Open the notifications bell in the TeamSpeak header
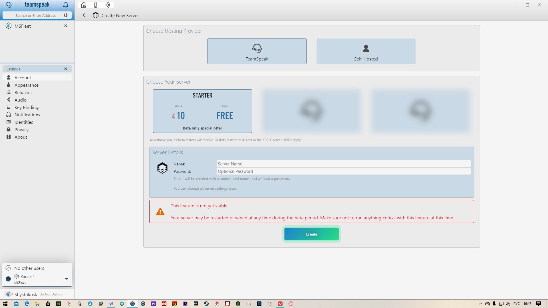 click(x=66, y=5)
